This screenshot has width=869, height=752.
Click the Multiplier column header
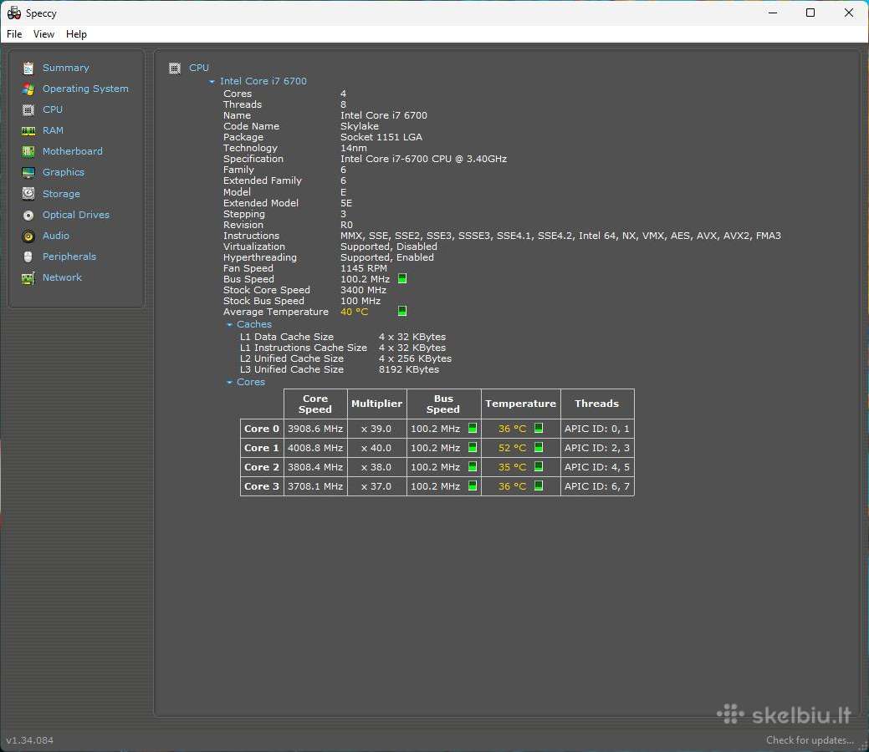pyautogui.click(x=377, y=404)
